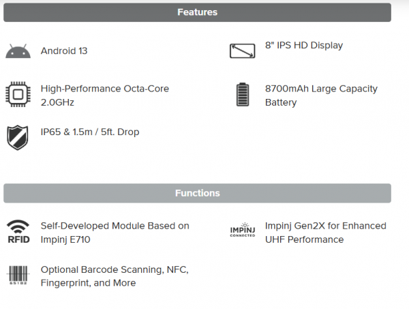Click IP65 & 1.5m / 5ft. Drop text

coord(90,132)
